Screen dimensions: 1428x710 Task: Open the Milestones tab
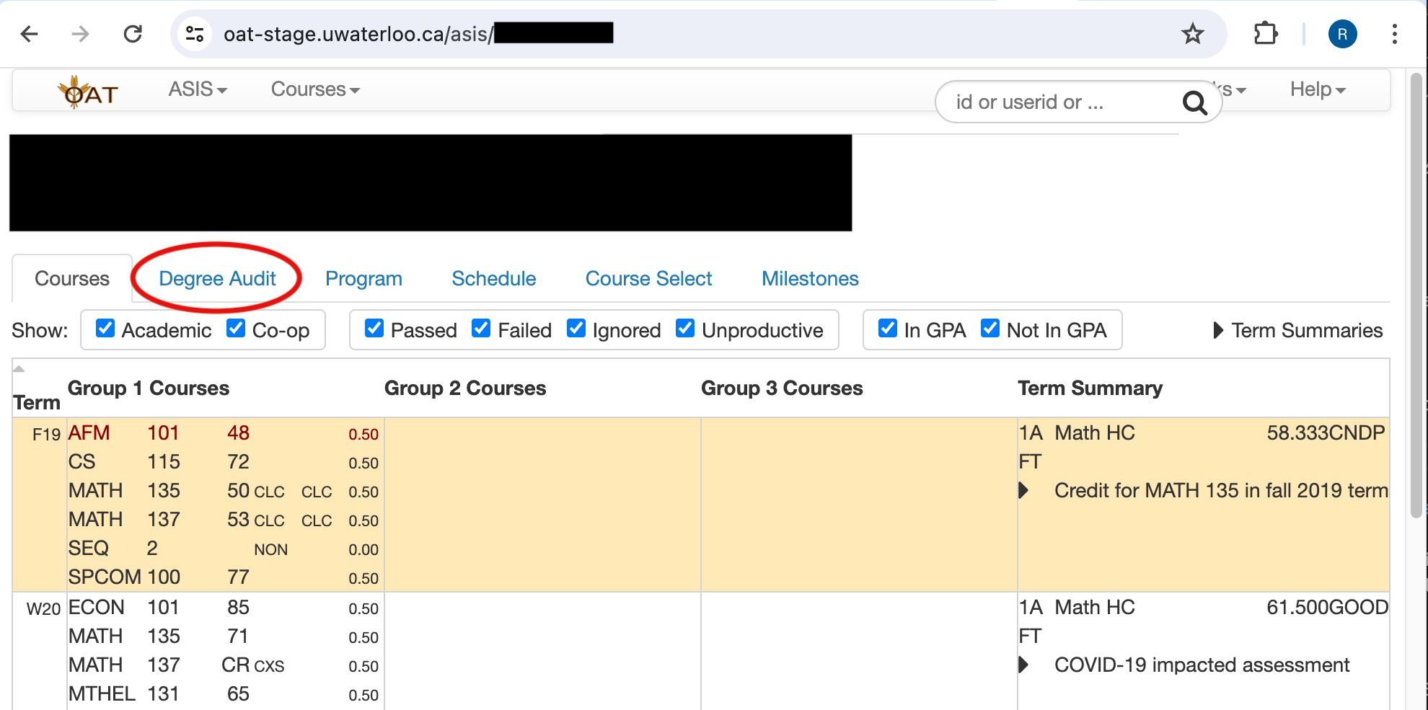coord(809,278)
